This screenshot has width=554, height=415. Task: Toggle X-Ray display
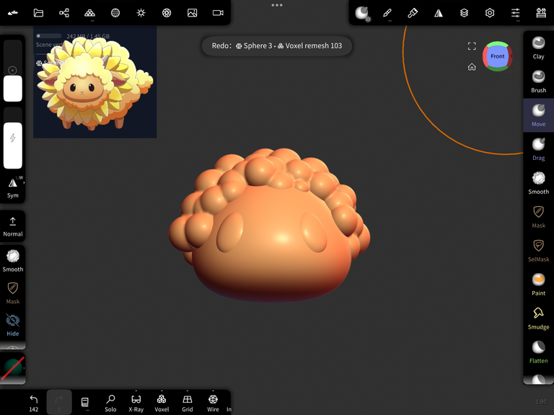pyautogui.click(x=136, y=403)
